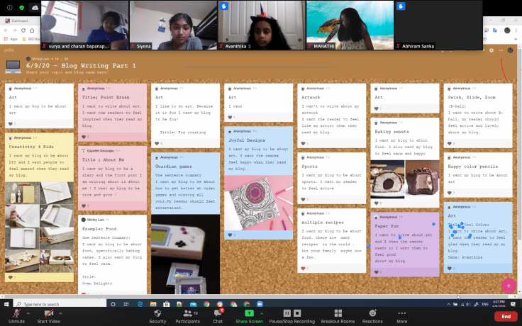Open the More menu in Zoom toolbar
Screen dimensions: 522x326
pyautogui.click(x=402, y=314)
